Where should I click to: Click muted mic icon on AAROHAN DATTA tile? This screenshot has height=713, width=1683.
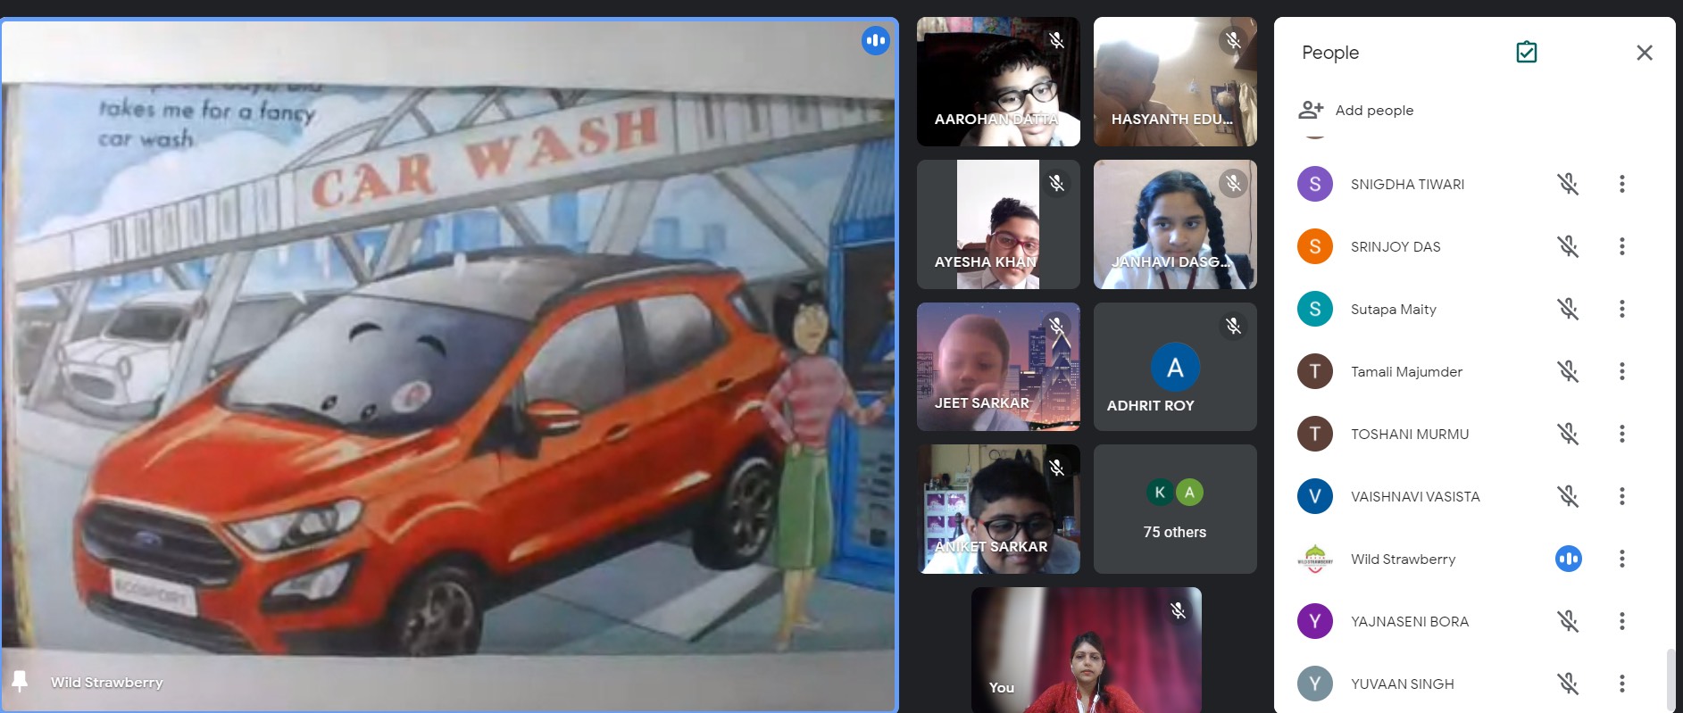pyautogui.click(x=1056, y=40)
